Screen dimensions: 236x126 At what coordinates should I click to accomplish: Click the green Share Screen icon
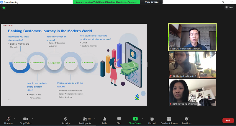(135, 119)
